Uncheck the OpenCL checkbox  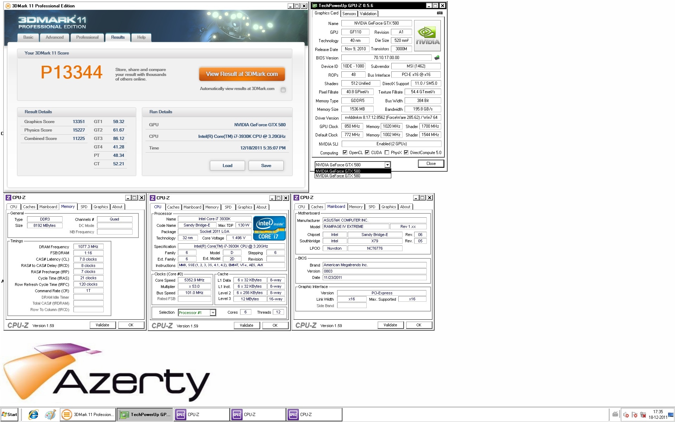[x=345, y=153]
